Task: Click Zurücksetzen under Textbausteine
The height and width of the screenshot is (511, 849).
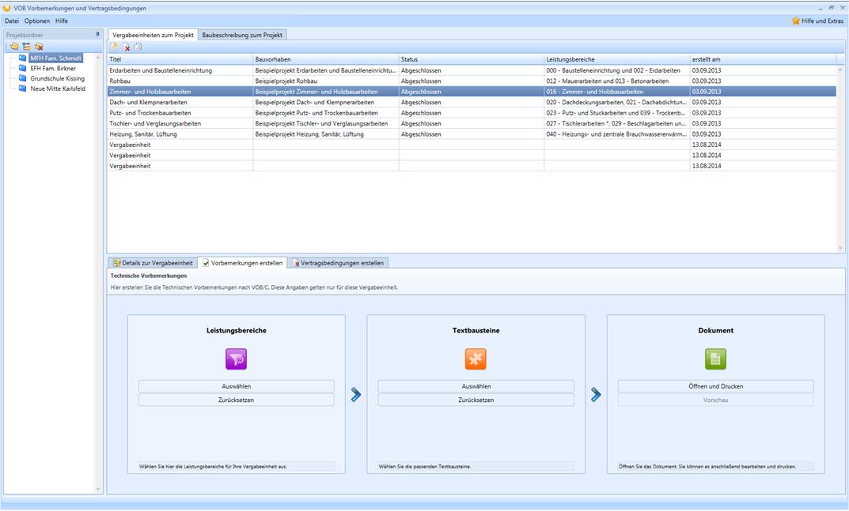Action: pyautogui.click(x=476, y=400)
